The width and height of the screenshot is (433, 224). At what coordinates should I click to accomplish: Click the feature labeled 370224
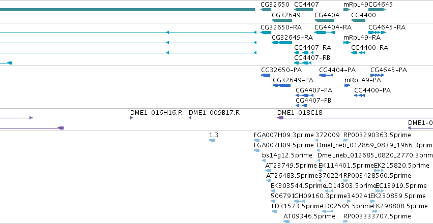(331, 176)
